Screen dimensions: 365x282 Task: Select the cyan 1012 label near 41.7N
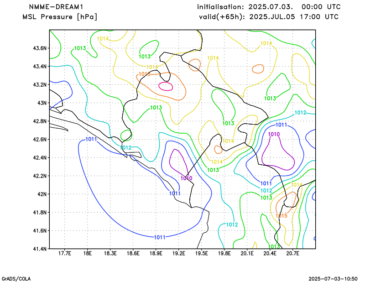pyautogui.click(x=232, y=225)
